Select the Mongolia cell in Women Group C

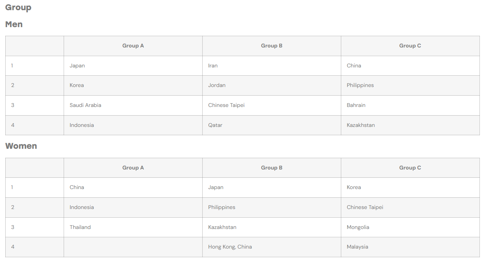click(x=410, y=227)
